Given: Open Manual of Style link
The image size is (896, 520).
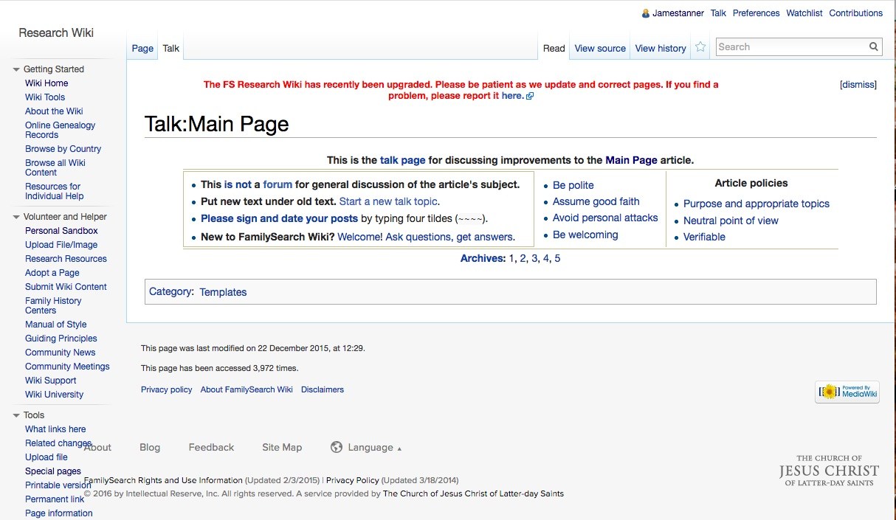Looking at the screenshot, I should tap(55, 325).
